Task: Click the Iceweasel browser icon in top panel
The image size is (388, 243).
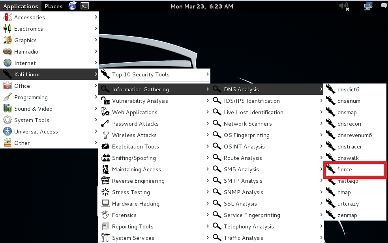Action: point(73,6)
